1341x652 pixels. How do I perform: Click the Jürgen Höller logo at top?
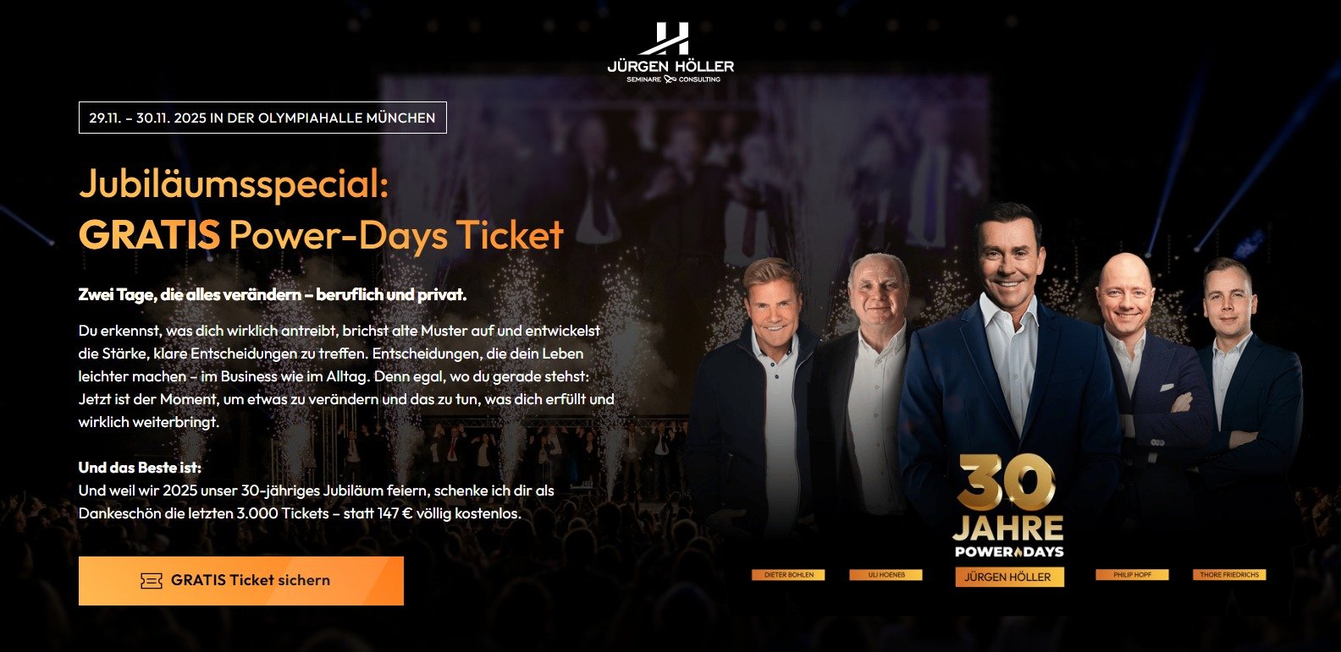pyautogui.click(x=670, y=52)
